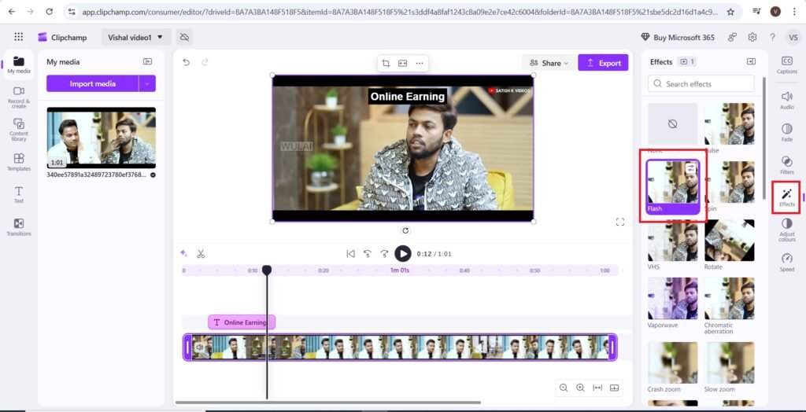806x412 pixels.
Task: Click the cloud sync off icon
Action: (x=184, y=37)
